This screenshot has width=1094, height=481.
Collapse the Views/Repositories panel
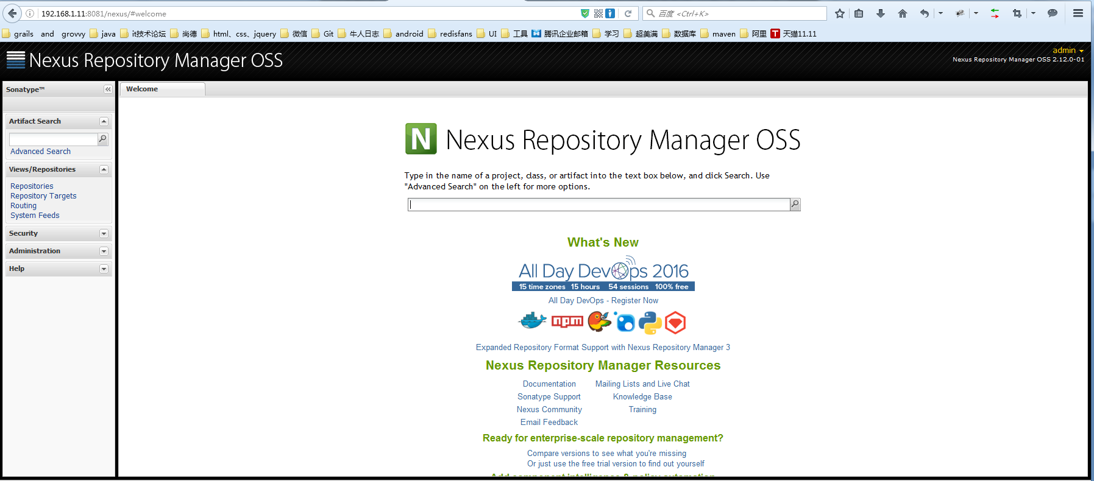coord(104,169)
